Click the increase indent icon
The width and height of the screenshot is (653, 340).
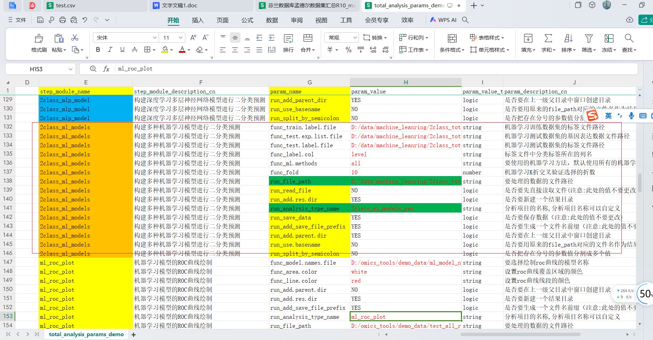[x=271, y=38]
